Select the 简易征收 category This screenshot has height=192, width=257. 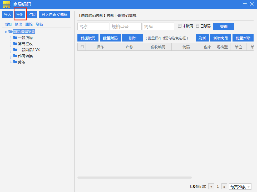point(25,44)
